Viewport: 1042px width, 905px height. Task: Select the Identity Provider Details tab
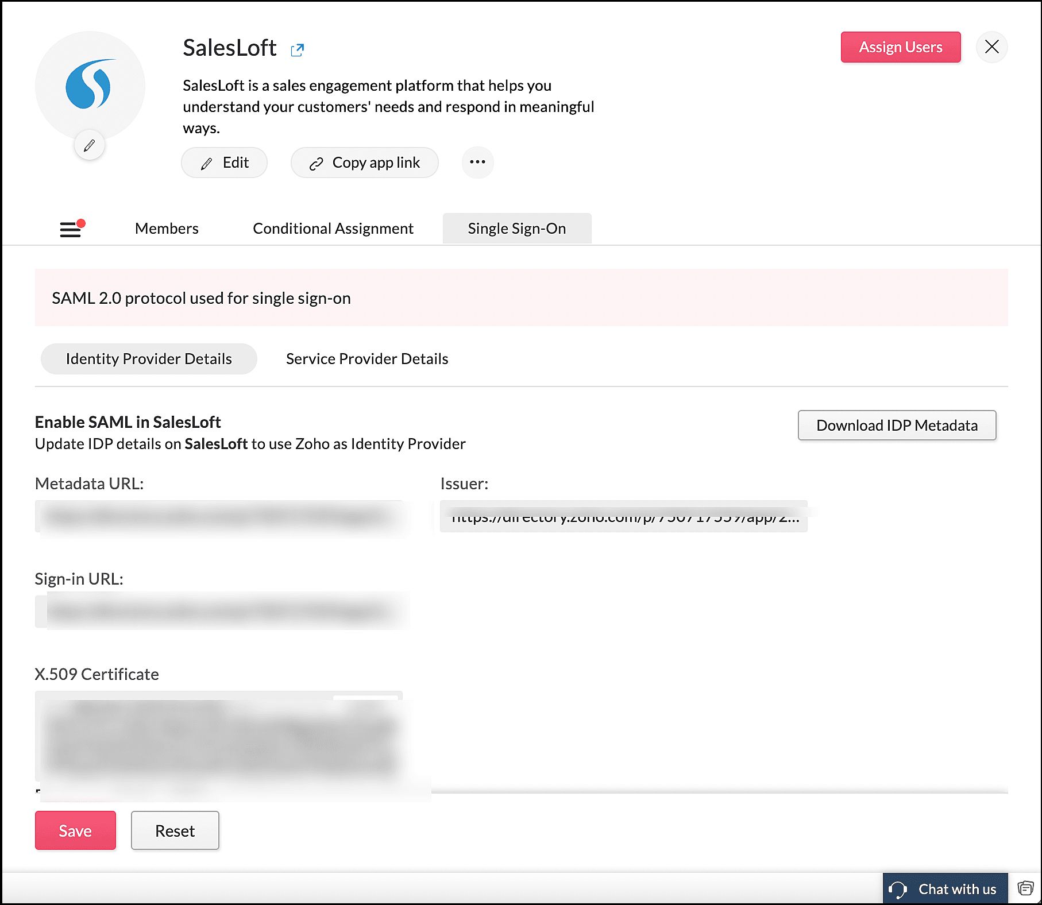coord(149,359)
